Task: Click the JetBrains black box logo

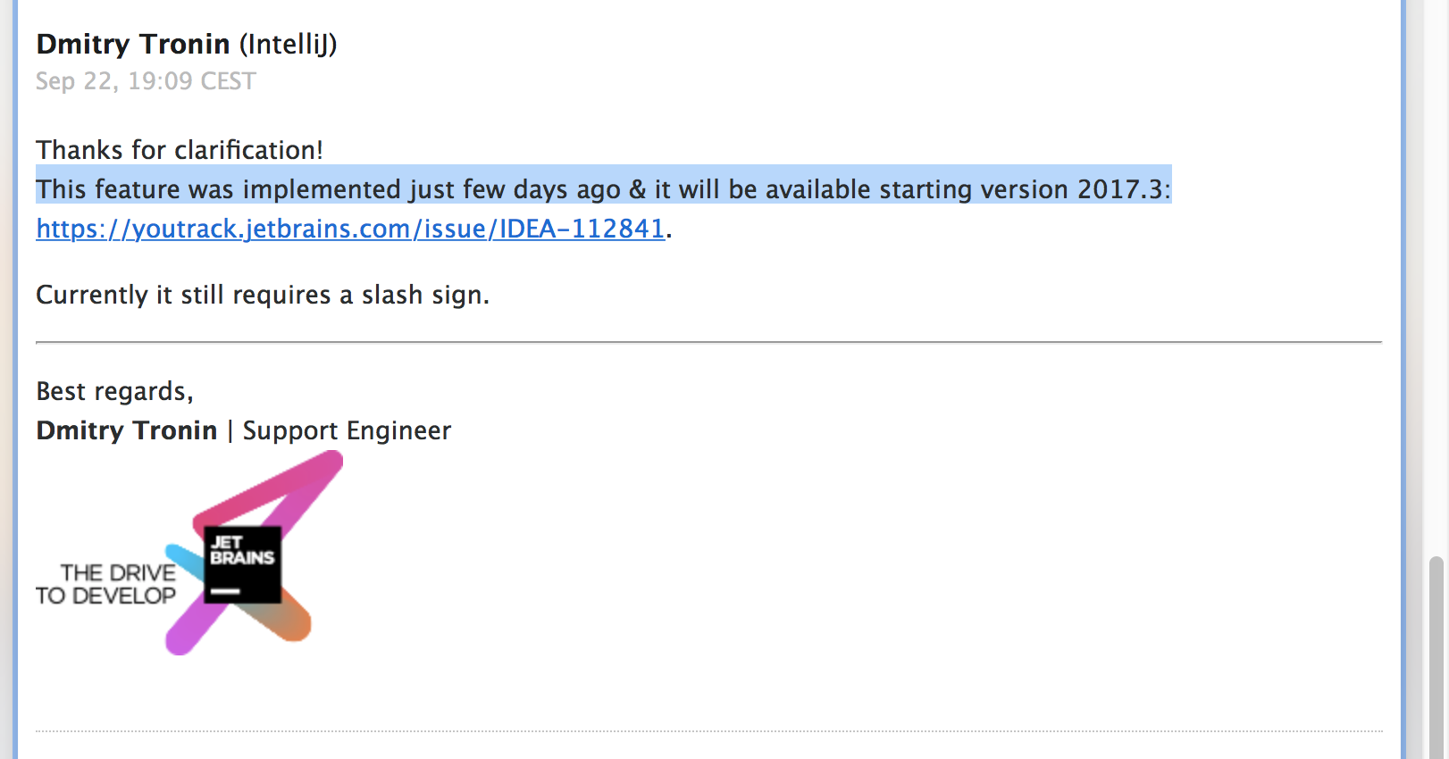Action: coord(242,563)
